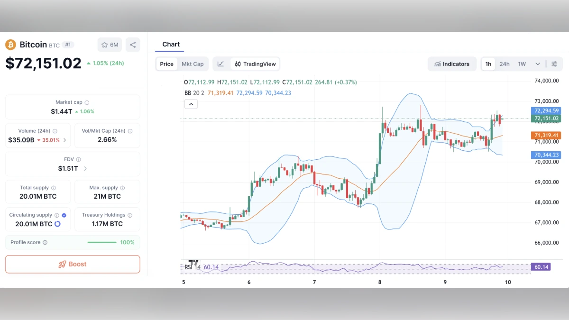Open the share icon next to watchlist
The height and width of the screenshot is (320, 569).
(x=133, y=45)
